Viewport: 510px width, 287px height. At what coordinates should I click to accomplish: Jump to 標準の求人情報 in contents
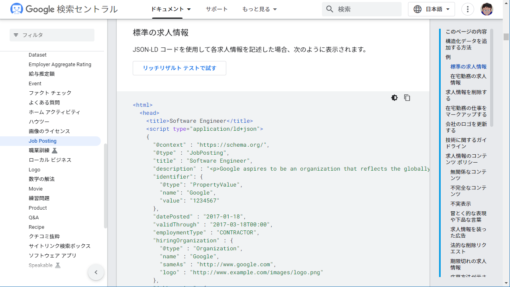pyautogui.click(x=469, y=67)
